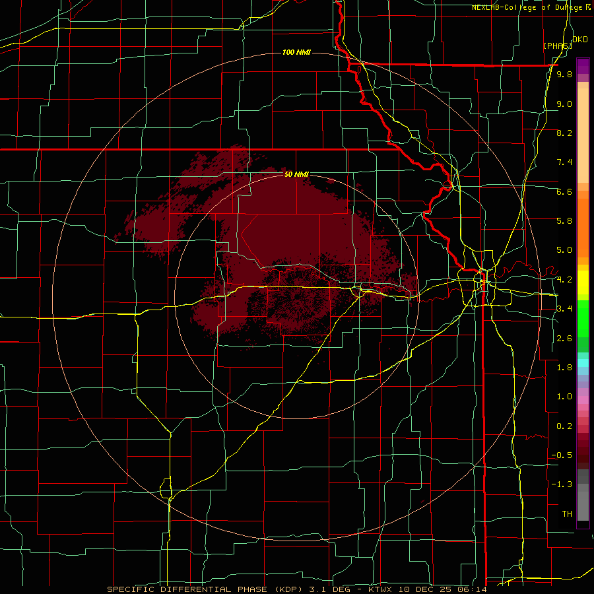594x594 pixels.
Task: Click the cyan color bar segment
Action: pos(583,363)
